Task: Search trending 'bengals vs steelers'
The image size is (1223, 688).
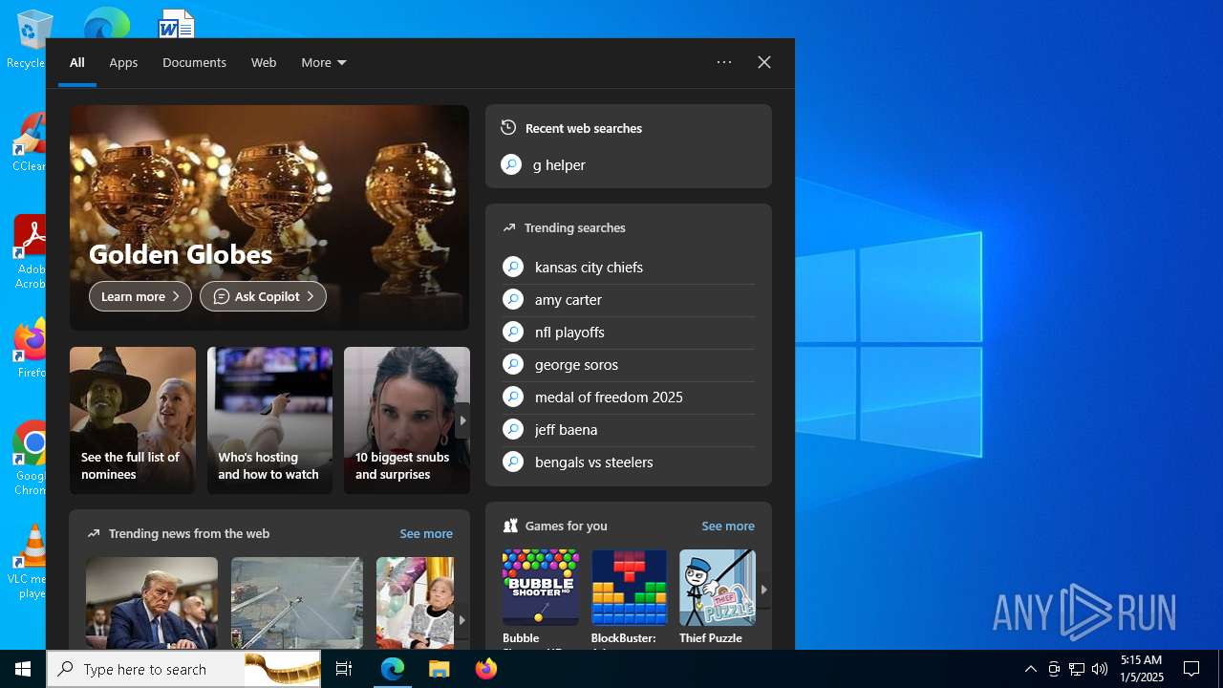Action: pos(629,462)
